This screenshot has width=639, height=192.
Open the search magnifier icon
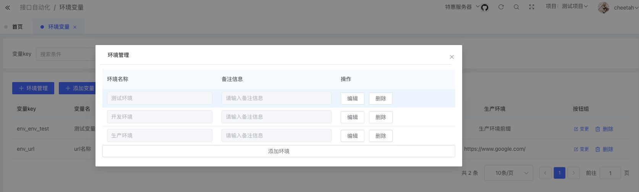[516, 7]
